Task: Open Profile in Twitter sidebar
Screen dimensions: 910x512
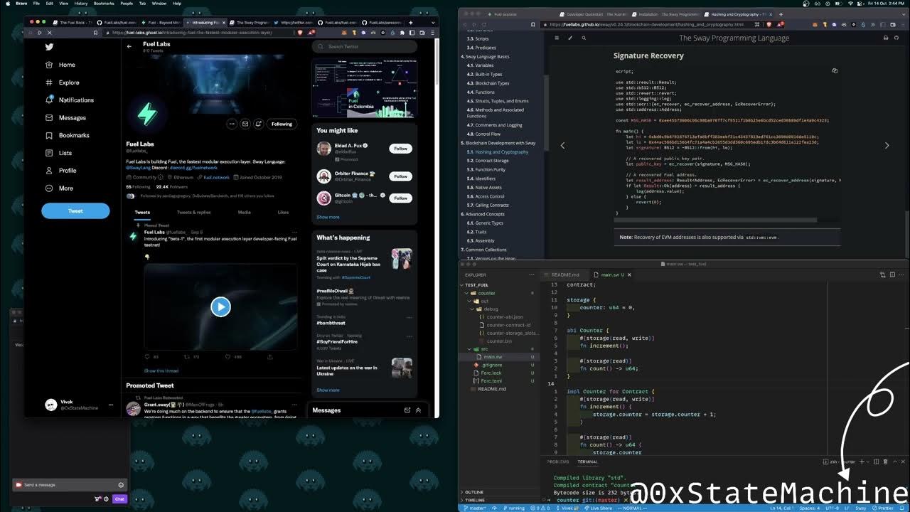Action: 60,171
